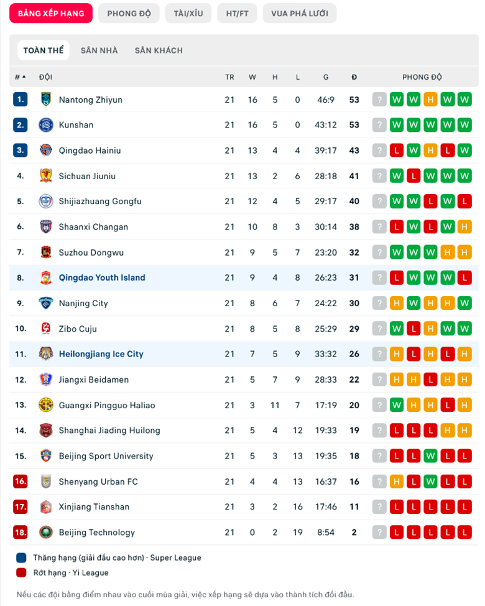Viewport: 485px width, 606px height.
Task: Open the Shanghai Jiading Huilong logo
Action: point(46,430)
